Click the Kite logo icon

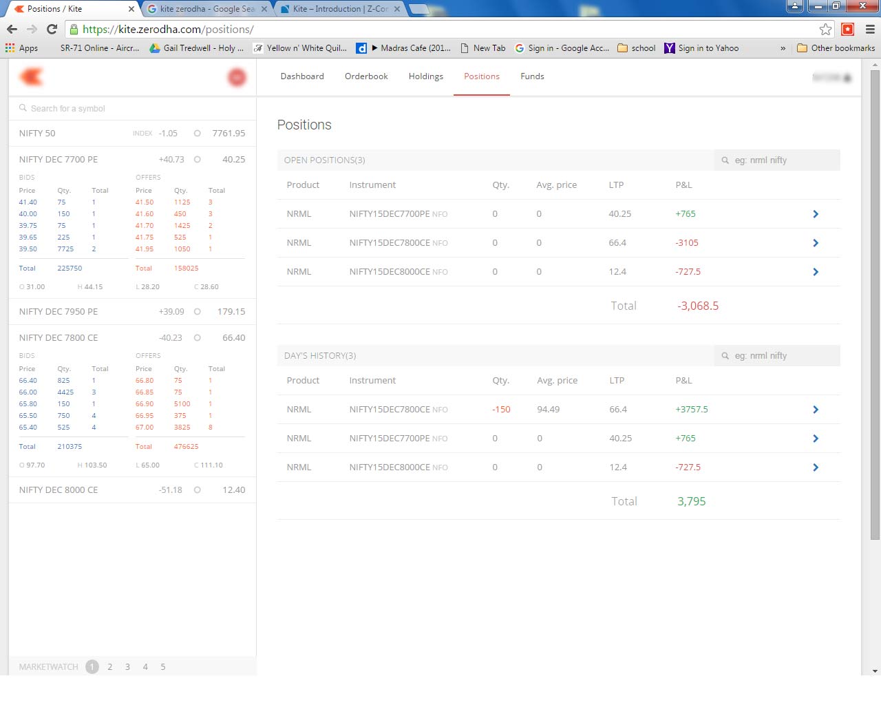[x=31, y=77]
